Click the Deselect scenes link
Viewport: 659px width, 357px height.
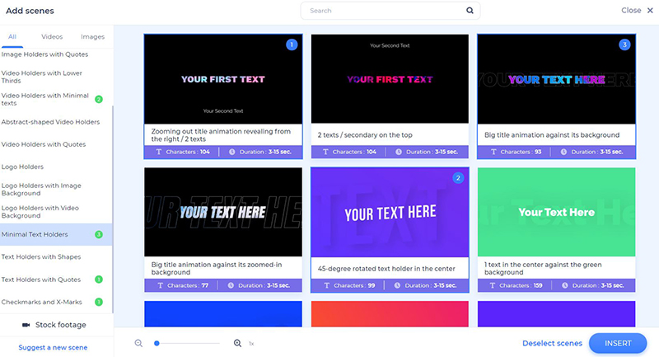(552, 343)
